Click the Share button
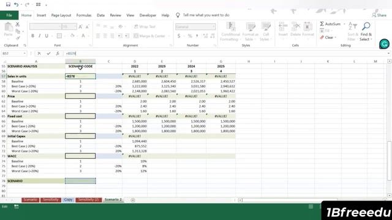Image resolution: width=392 pixels, height=220 pixels. click(x=379, y=15)
